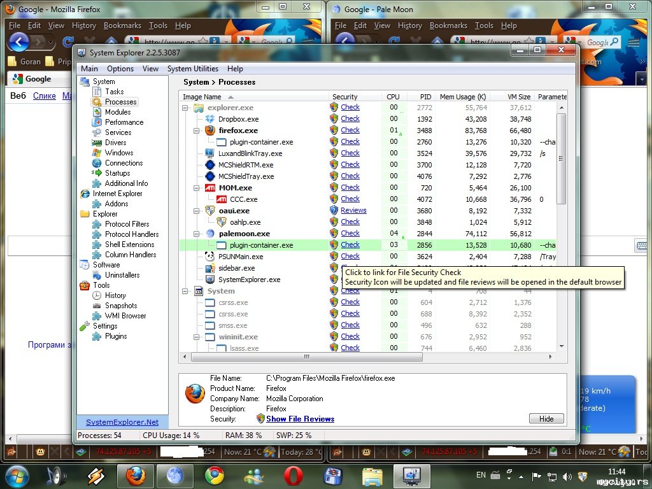Click Reviews link for oaui.exe
652x489 pixels.
(353, 210)
